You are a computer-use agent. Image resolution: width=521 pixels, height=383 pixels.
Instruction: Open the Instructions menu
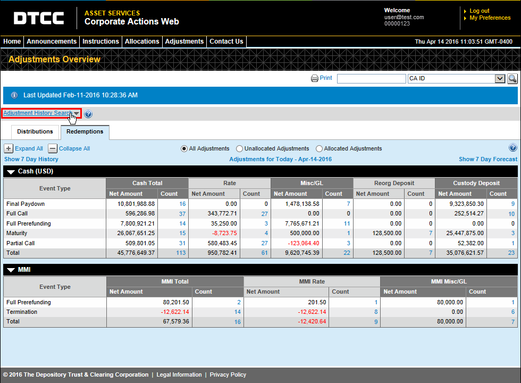[100, 41]
